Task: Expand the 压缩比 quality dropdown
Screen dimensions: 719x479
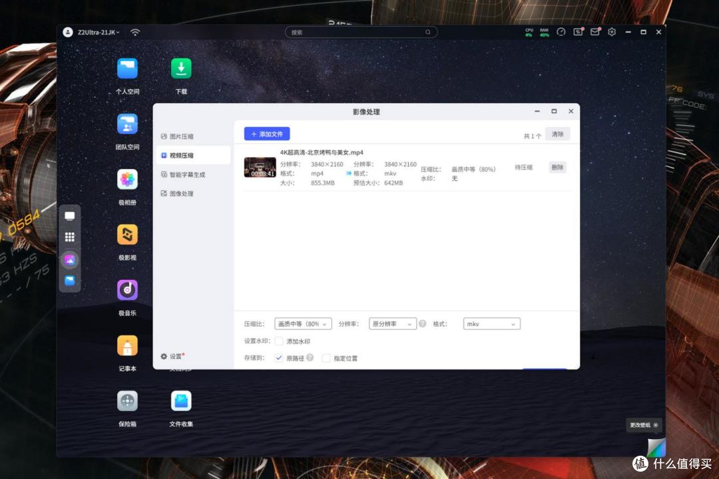Action: pyautogui.click(x=303, y=324)
